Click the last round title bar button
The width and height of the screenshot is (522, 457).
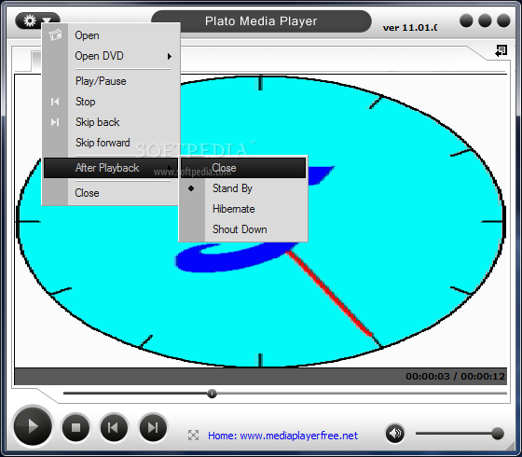pyautogui.click(x=503, y=21)
